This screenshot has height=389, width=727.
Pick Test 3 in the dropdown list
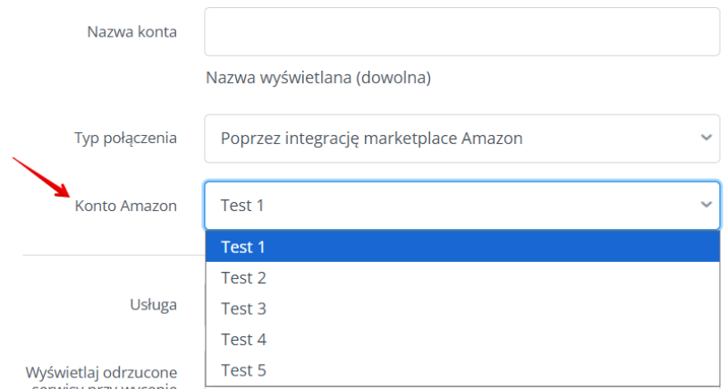coord(461,309)
